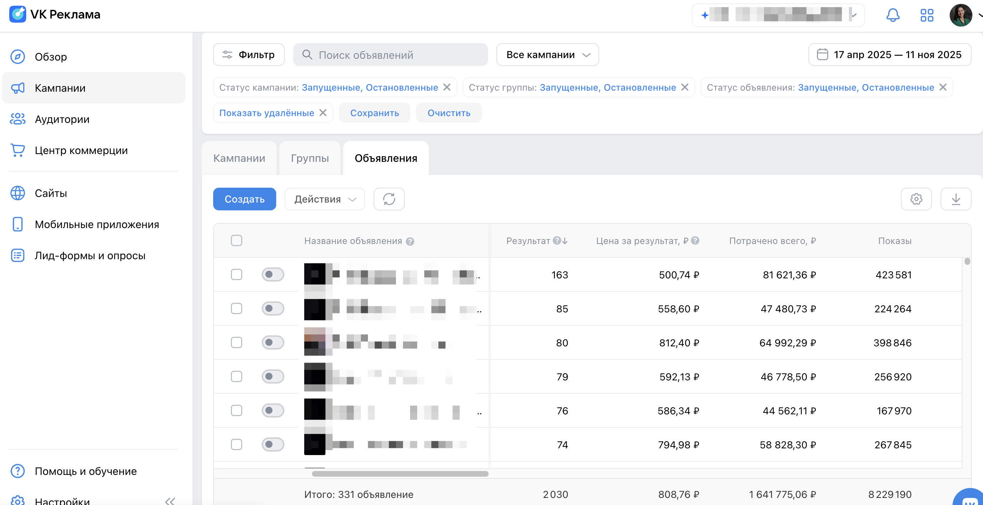The width and height of the screenshot is (983, 505).
Task: Open table column settings gear
Action: pyautogui.click(x=916, y=199)
